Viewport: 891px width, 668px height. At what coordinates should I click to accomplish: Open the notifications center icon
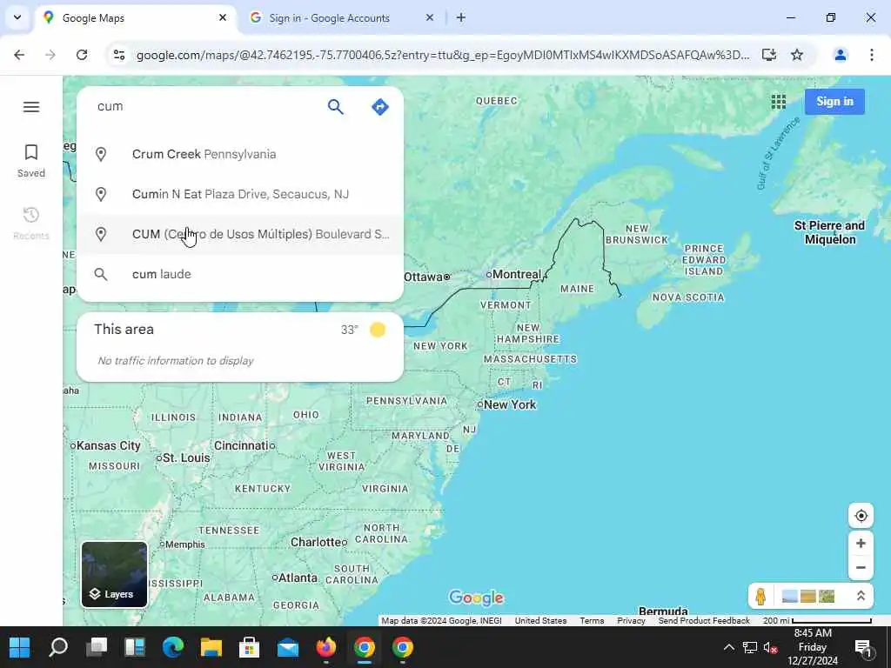(x=863, y=647)
